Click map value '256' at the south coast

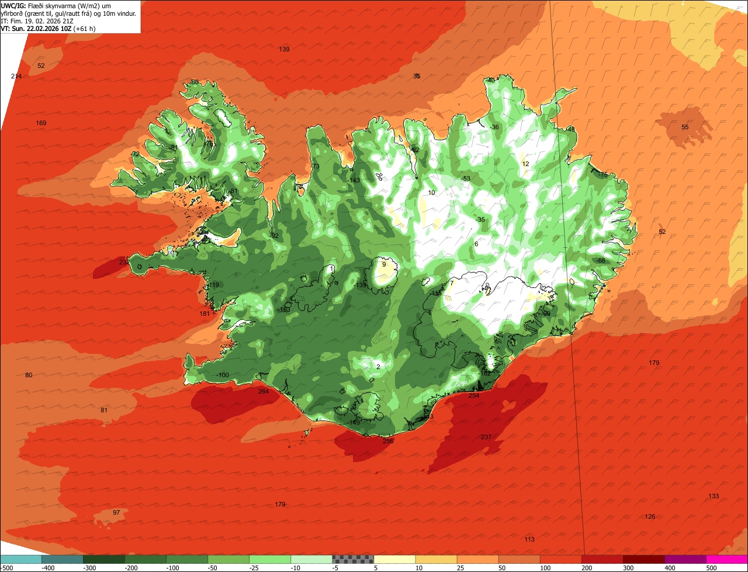(388, 441)
